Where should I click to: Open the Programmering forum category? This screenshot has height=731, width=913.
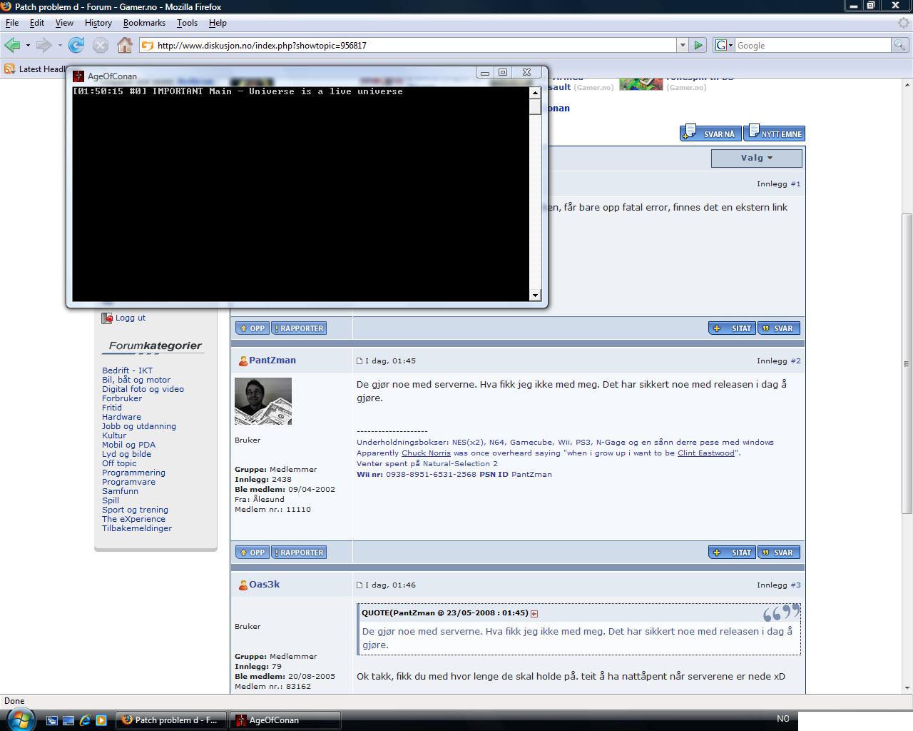point(133,473)
